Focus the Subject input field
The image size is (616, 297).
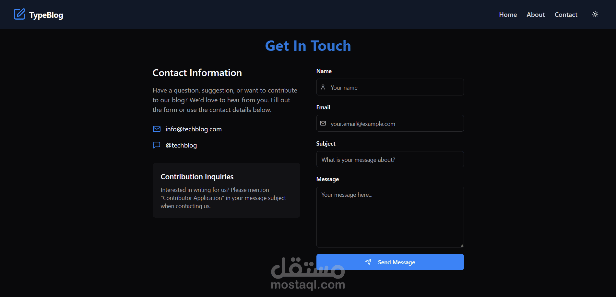point(390,159)
